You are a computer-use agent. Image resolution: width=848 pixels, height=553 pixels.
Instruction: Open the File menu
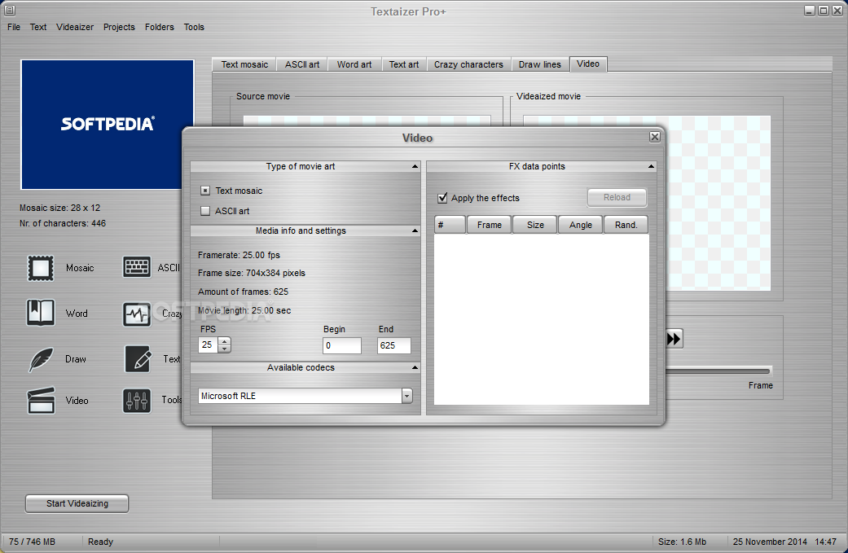click(14, 27)
